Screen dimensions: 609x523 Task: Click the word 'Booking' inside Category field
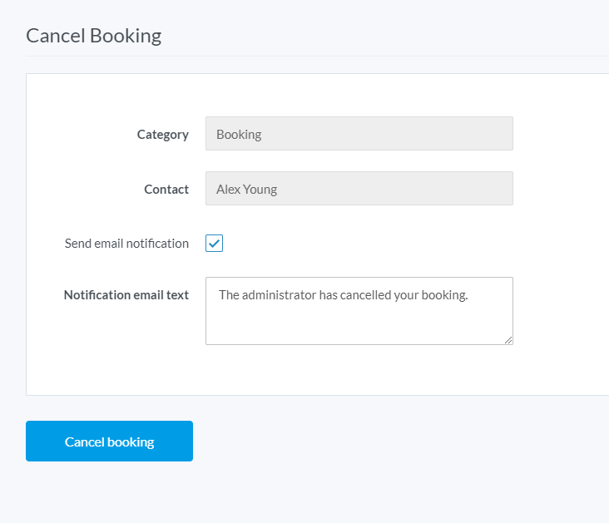coord(239,134)
